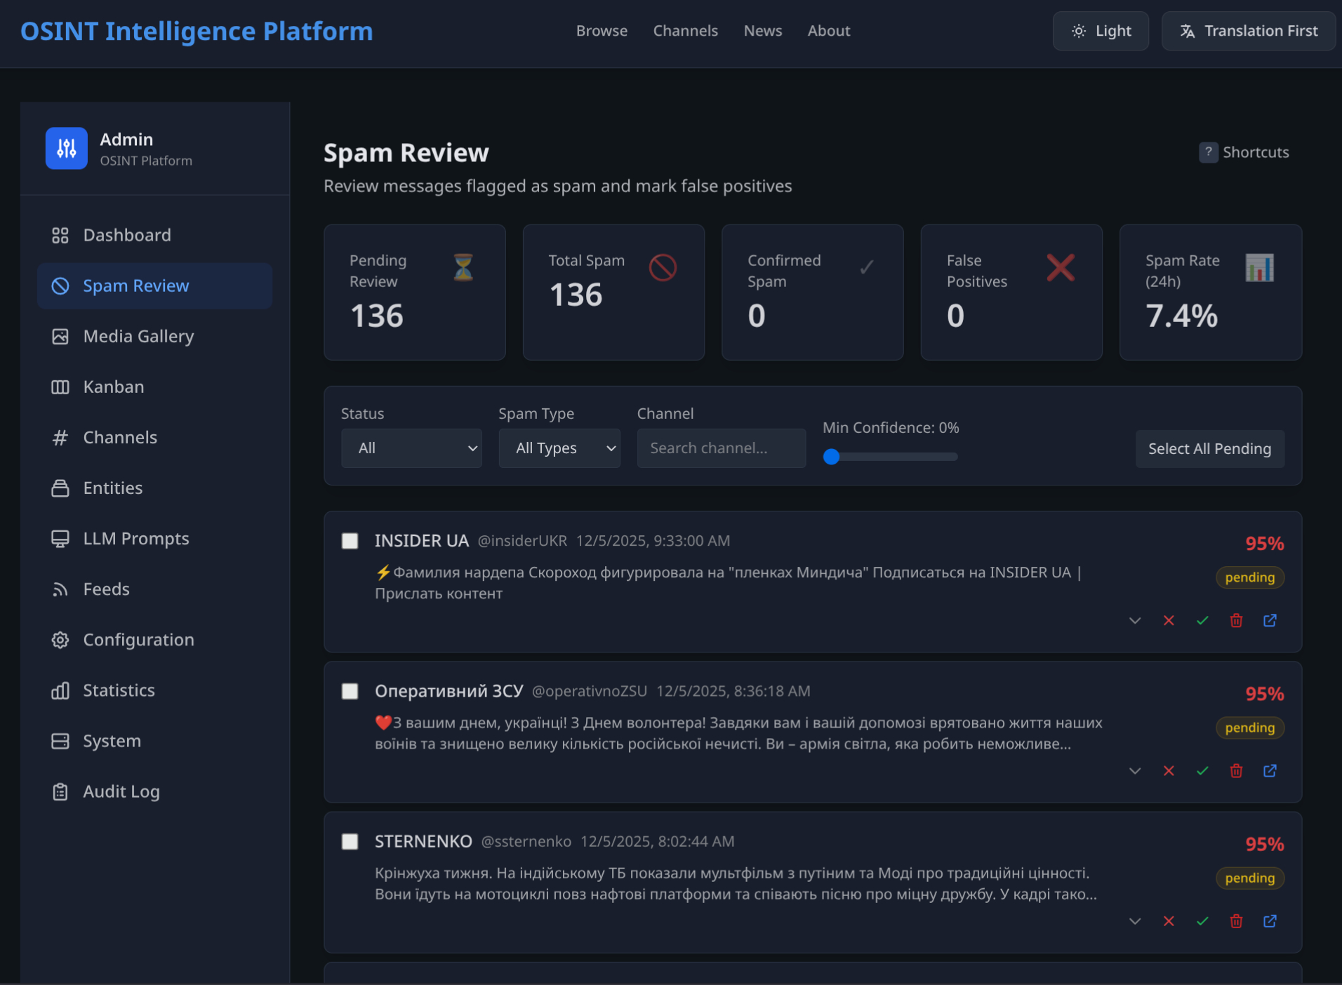Open external link icon on STERNENKO message
Screen dimensions: 1342x985
(x=1270, y=921)
